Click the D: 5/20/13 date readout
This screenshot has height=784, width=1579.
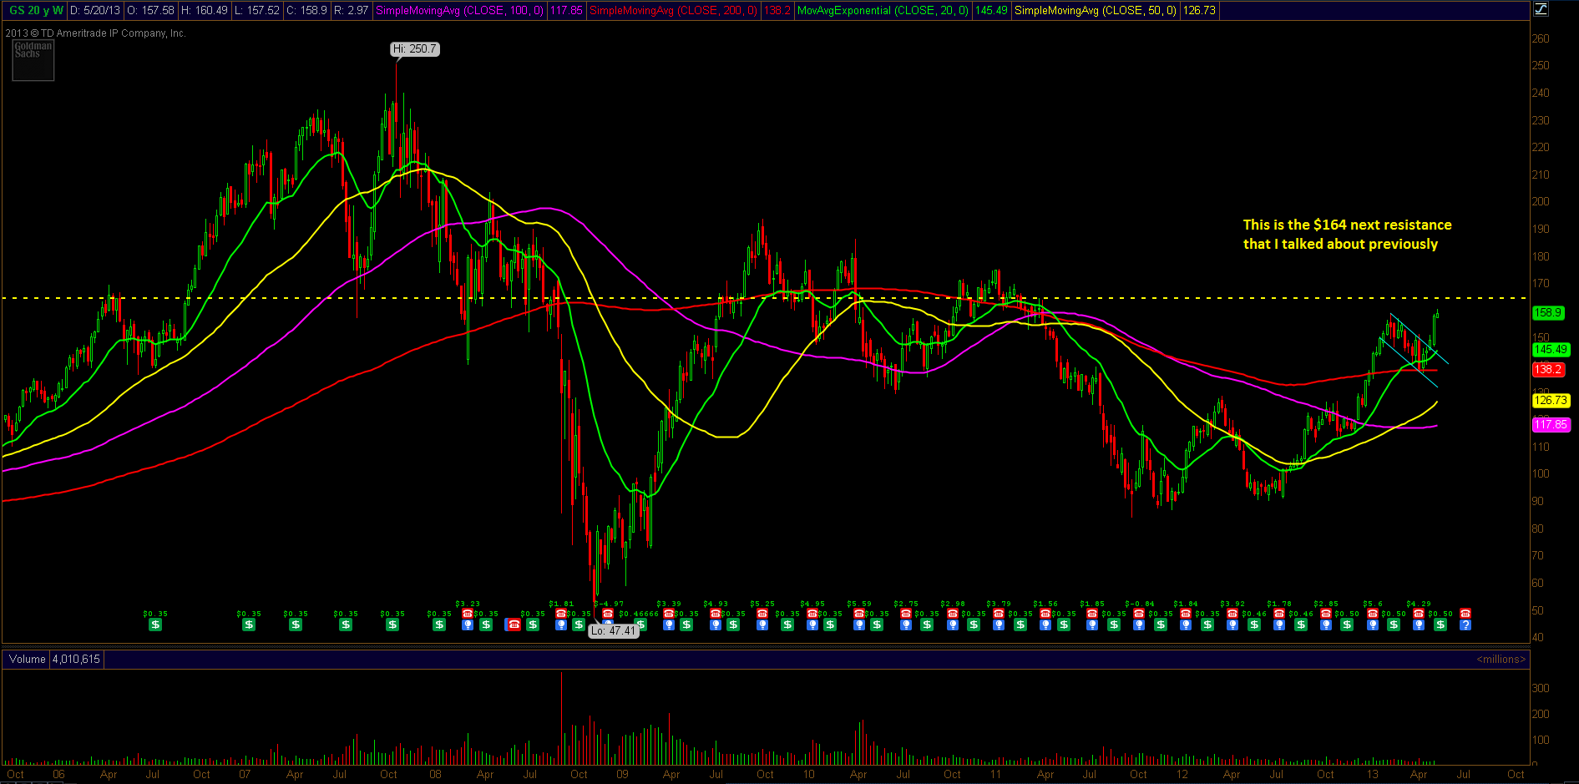pos(96,11)
